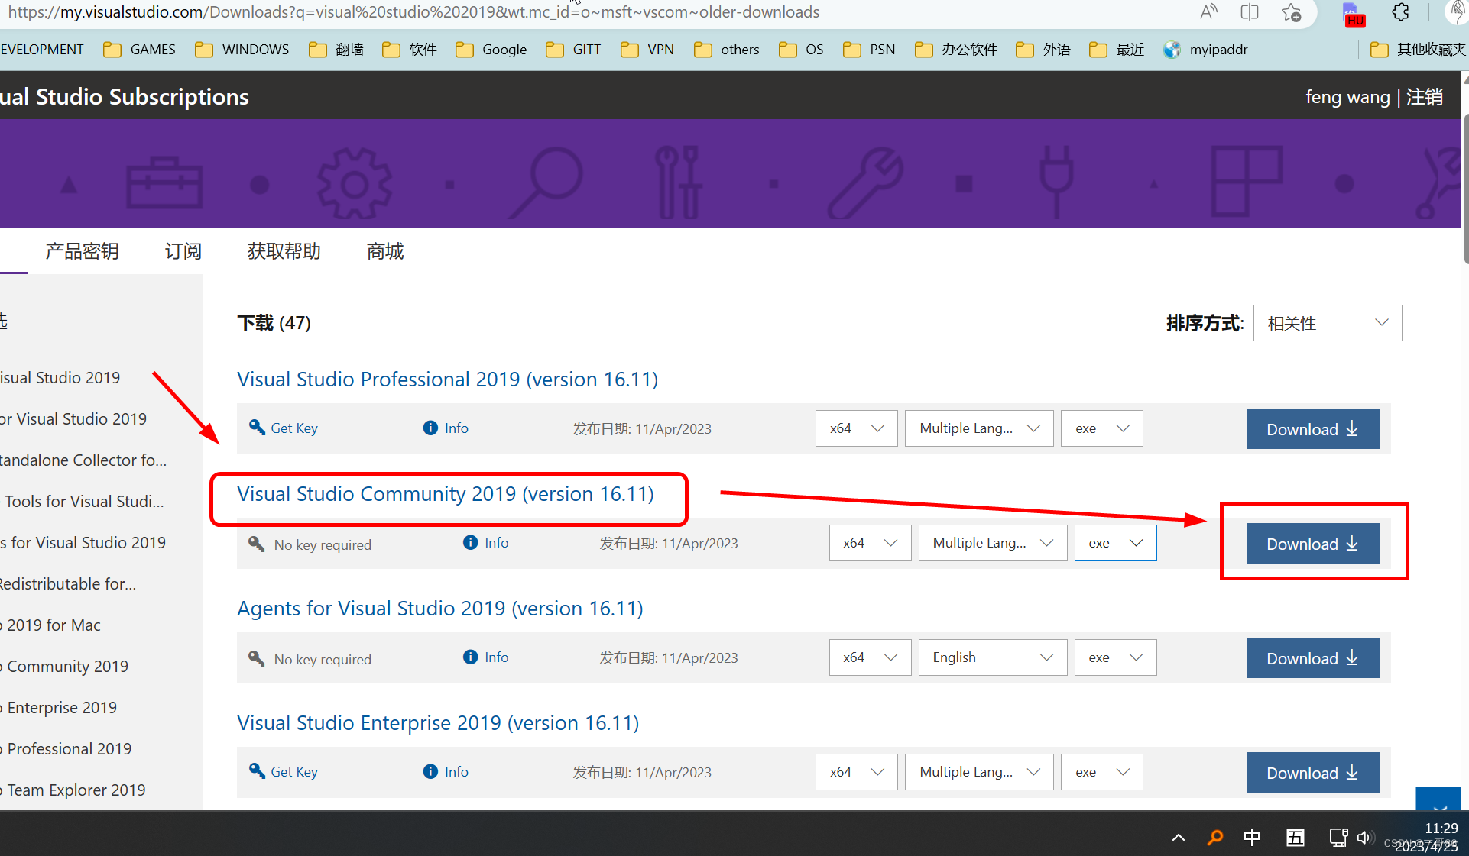
Task: Download Visual Studio Enterprise 2019
Action: [1313, 772]
